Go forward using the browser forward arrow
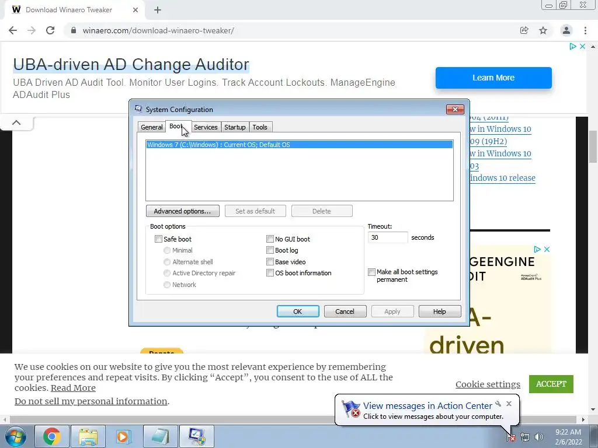This screenshot has height=448, width=598. (32, 30)
